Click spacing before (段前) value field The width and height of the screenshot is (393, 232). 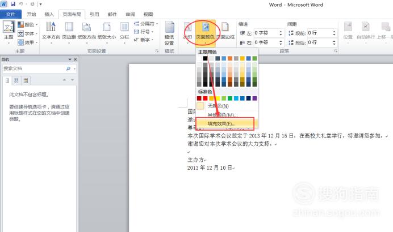point(319,33)
